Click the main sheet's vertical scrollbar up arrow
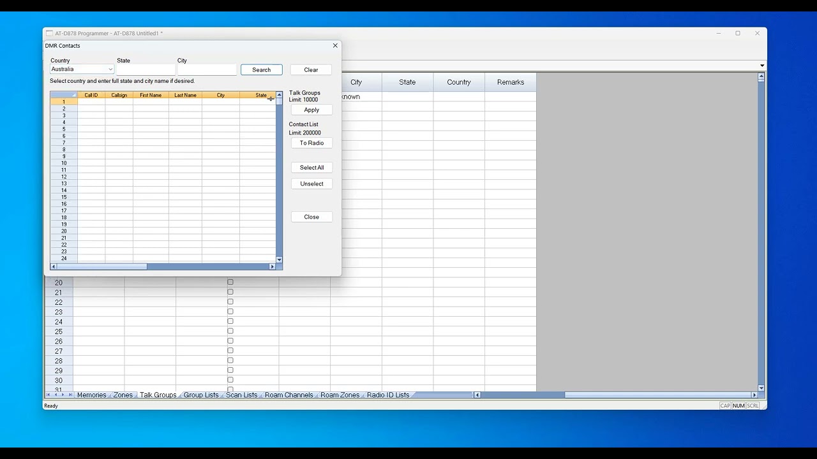The height and width of the screenshot is (459, 817). (x=761, y=76)
